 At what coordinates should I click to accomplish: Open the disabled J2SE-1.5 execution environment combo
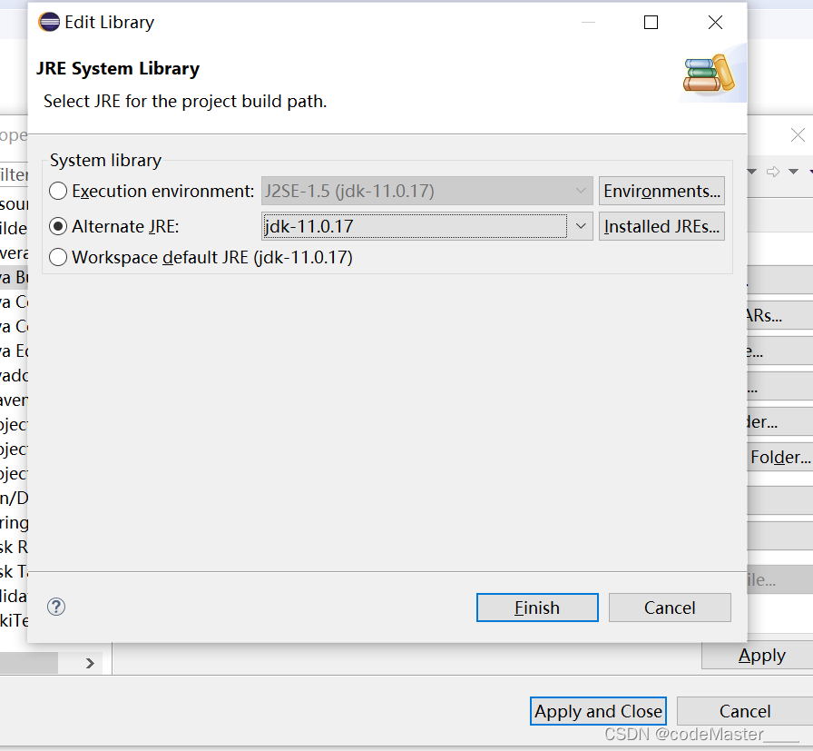coord(426,191)
